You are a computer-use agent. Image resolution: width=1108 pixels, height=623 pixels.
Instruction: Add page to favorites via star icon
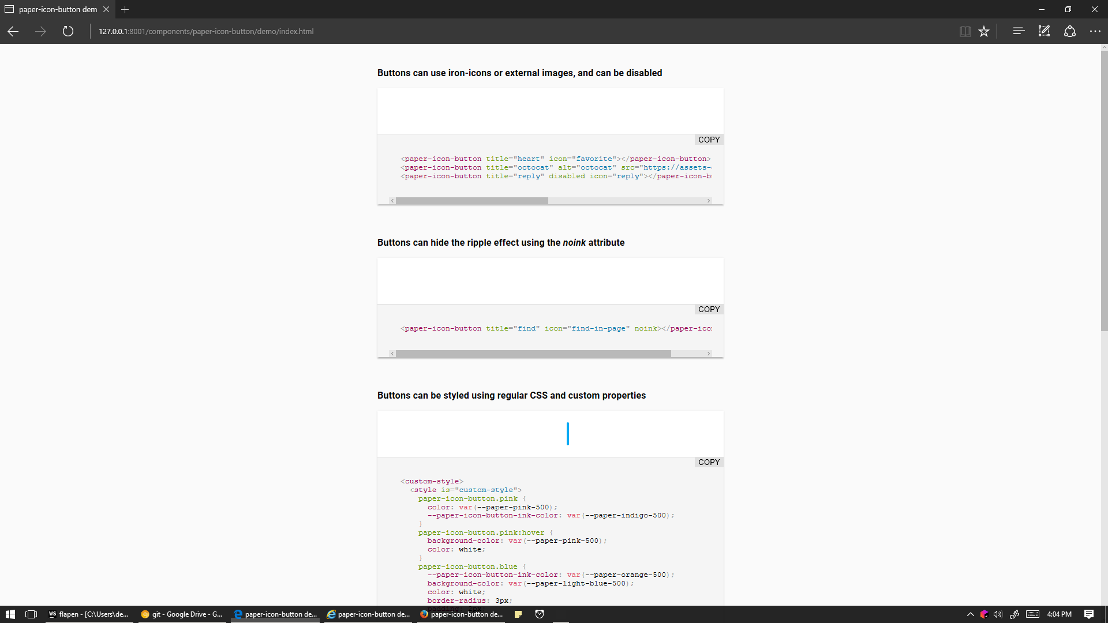(984, 31)
